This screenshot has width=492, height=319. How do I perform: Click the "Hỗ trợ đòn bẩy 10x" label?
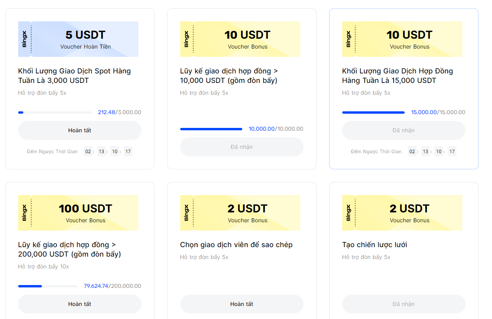pos(43,266)
